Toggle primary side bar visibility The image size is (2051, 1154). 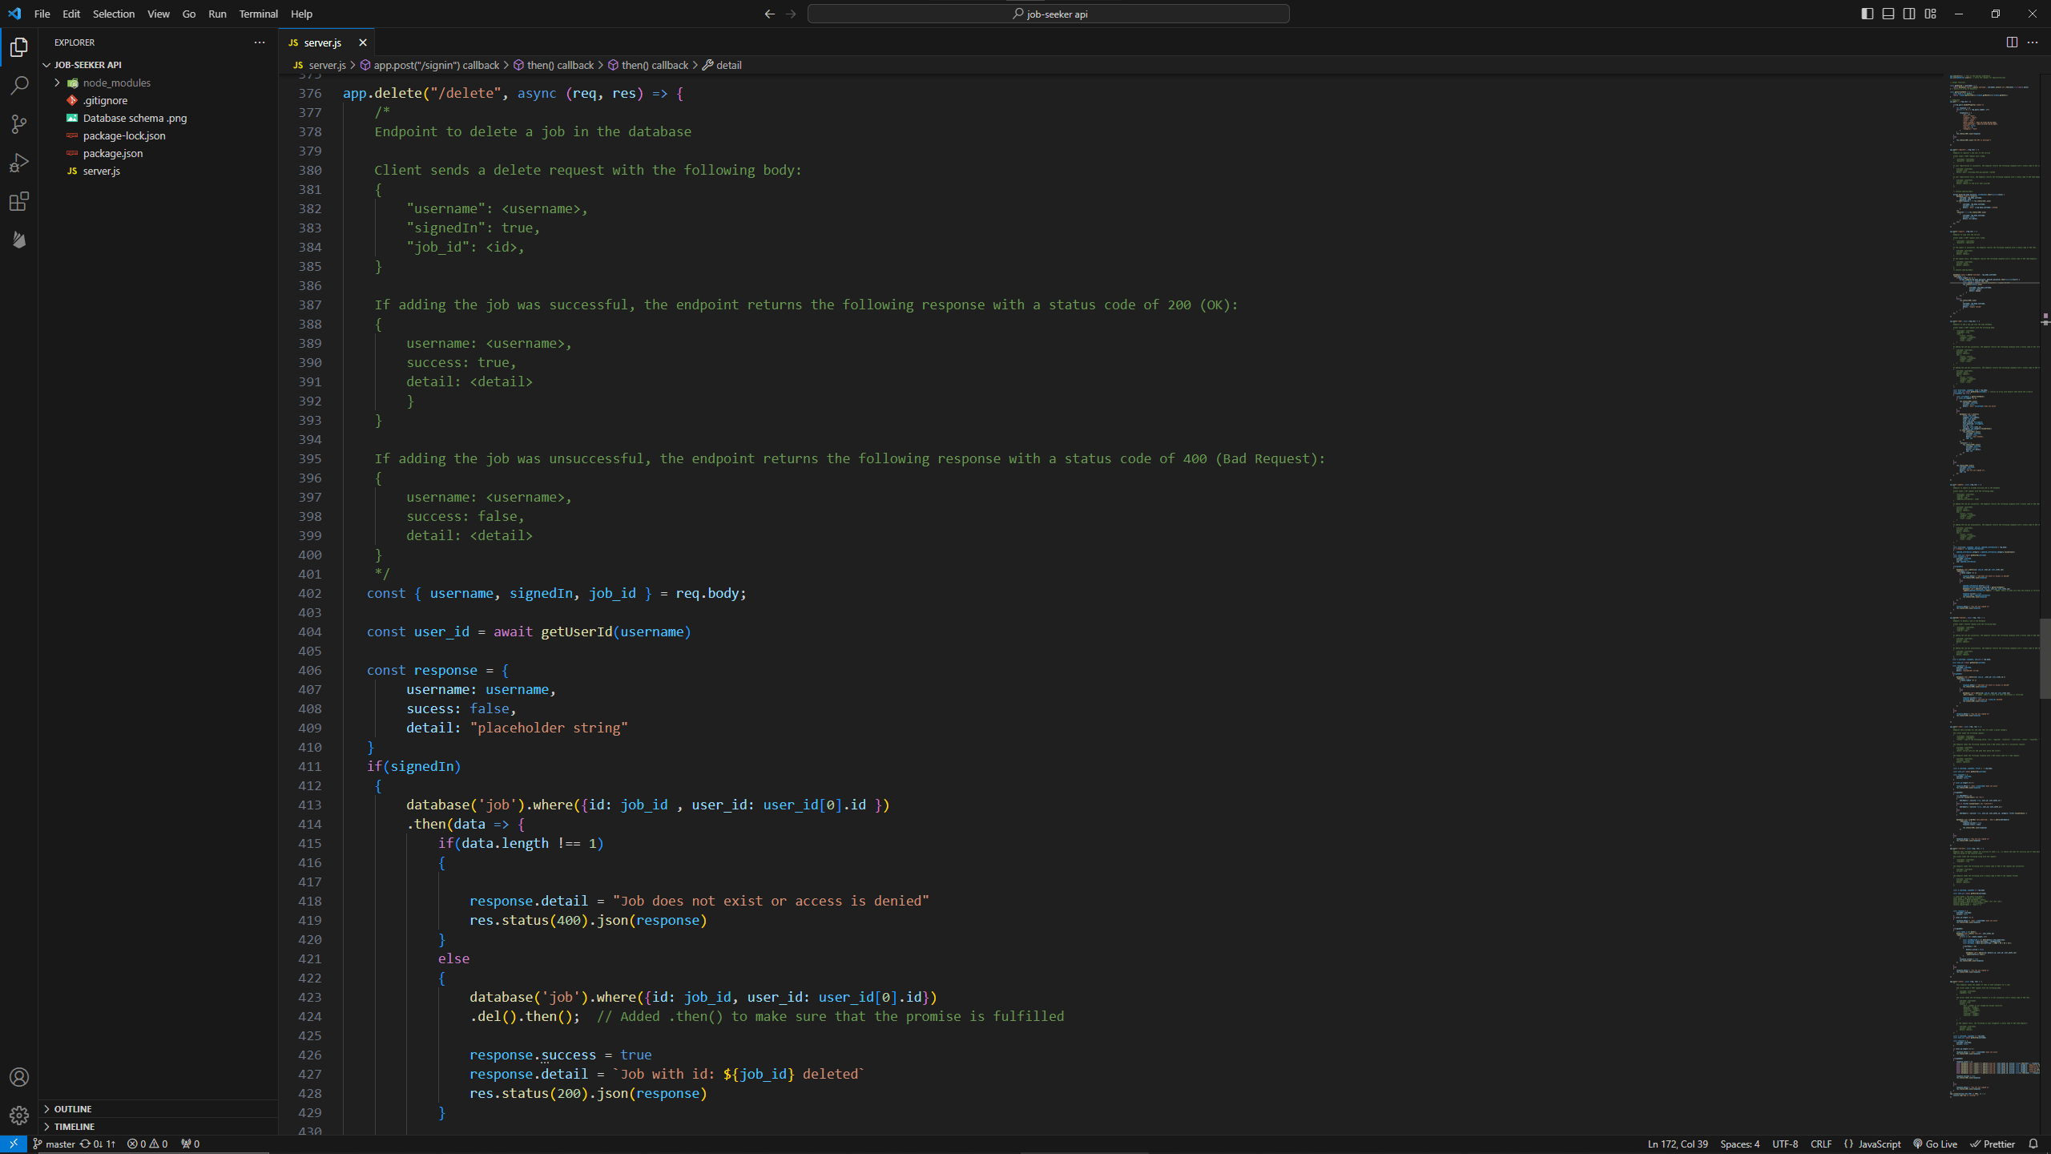click(x=1867, y=14)
